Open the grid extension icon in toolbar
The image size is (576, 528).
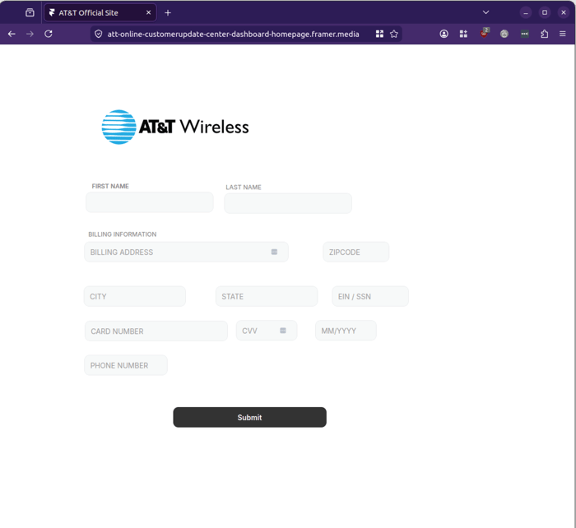coord(463,34)
